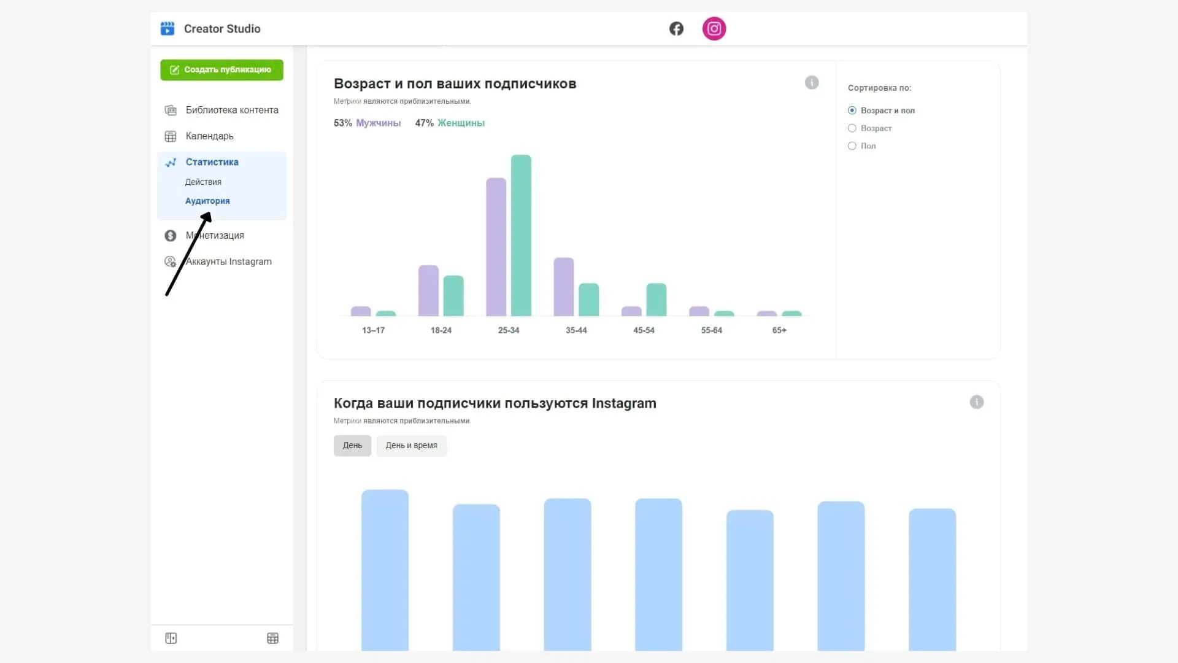Switch to the Facebook platform icon
This screenshot has height=663, width=1178.
[x=676, y=29]
